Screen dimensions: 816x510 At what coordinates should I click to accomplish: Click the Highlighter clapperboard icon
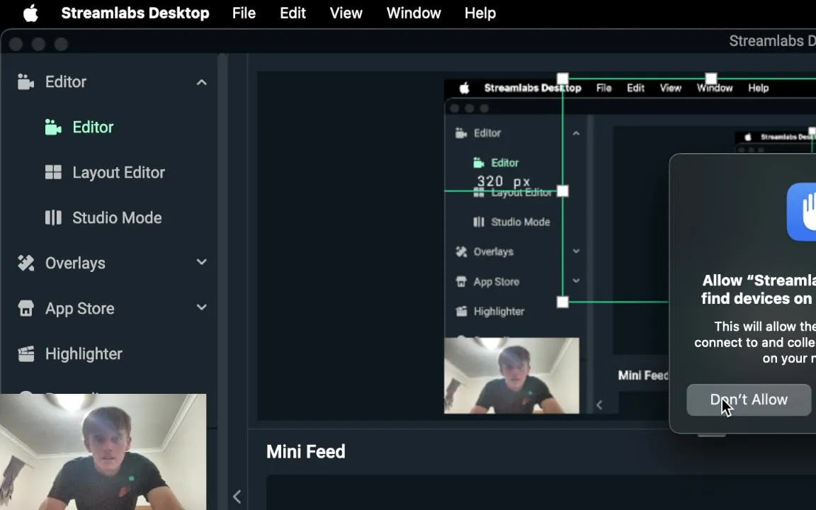click(25, 354)
